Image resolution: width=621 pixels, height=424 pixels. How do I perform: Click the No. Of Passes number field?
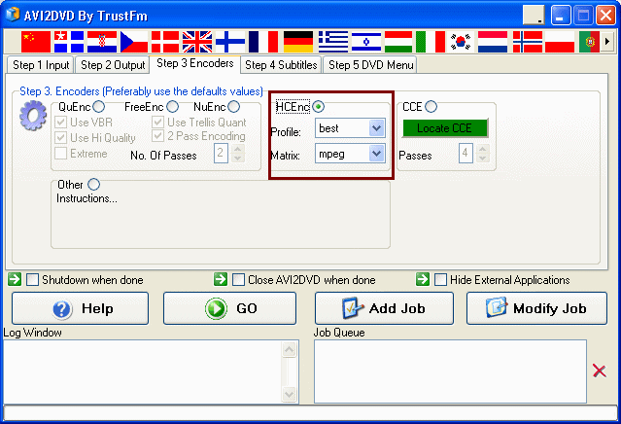(222, 153)
